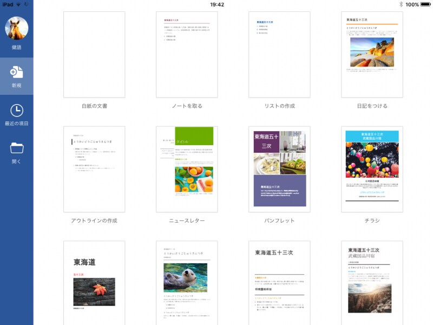The height and width of the screenshot is (325, 433).
Task: Open the ノートを取る template
Action: (188, 53)
